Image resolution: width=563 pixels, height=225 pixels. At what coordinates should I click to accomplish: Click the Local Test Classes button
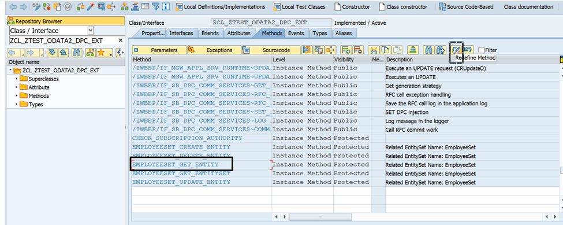point(299,7)
